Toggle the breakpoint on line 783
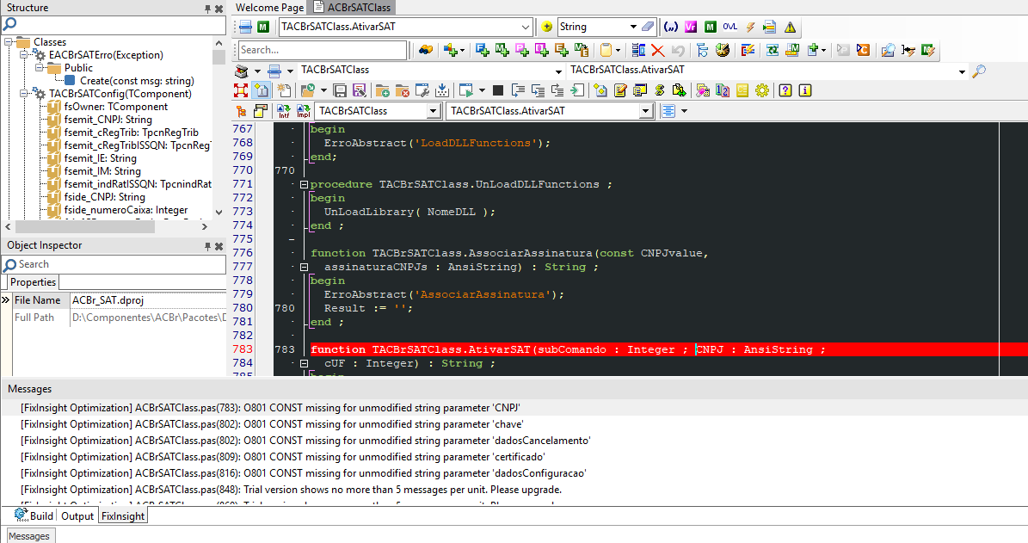This screenshot has height=543, width=1028. tap(242, 349)
